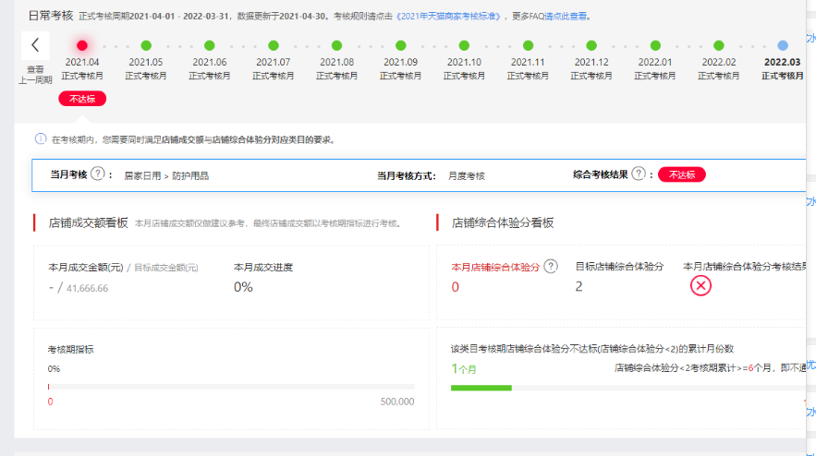Screen dimensions: 816x456
Task: Select the red 2021.04 timeline dot
Action: pos(82,45)
